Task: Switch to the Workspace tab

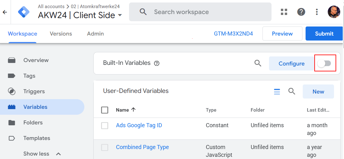Action: click(x=22, y=34)
